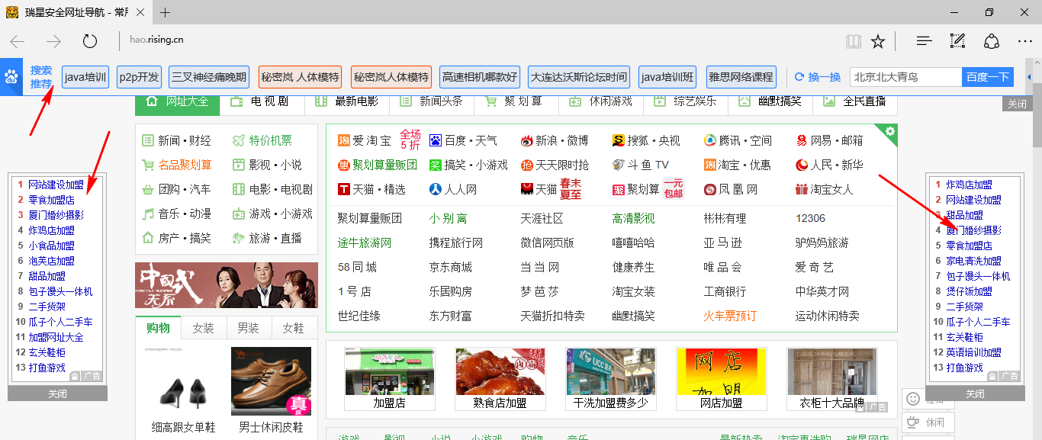This screenshot has height=440, width=1042.
Task: Click the 高速相机哪款好 suggestion button
Action: pyautogui.click(x=480, y=77)
